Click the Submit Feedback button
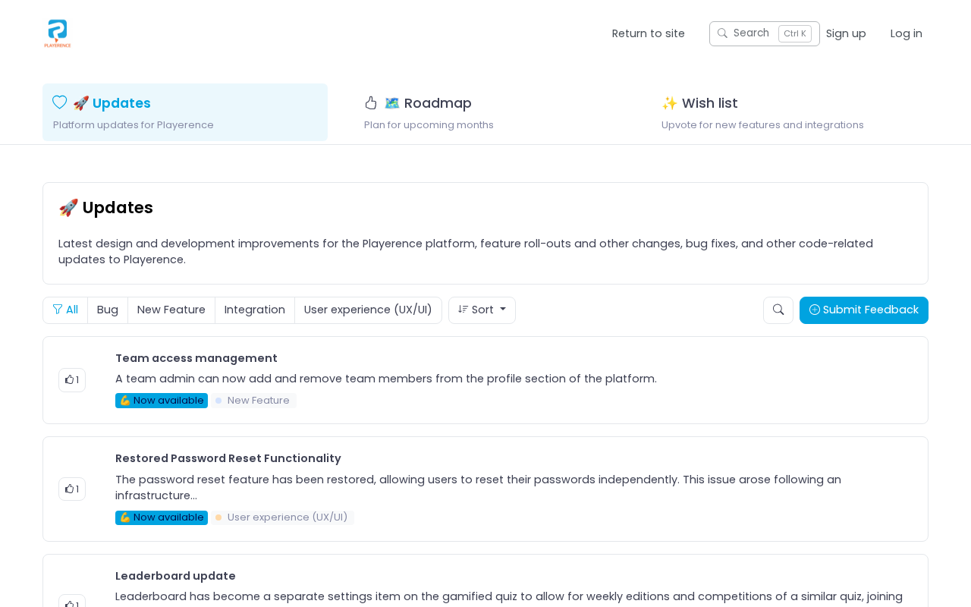Image resolution: width=971 pixels, height=607 pixels. pos(864,310)
